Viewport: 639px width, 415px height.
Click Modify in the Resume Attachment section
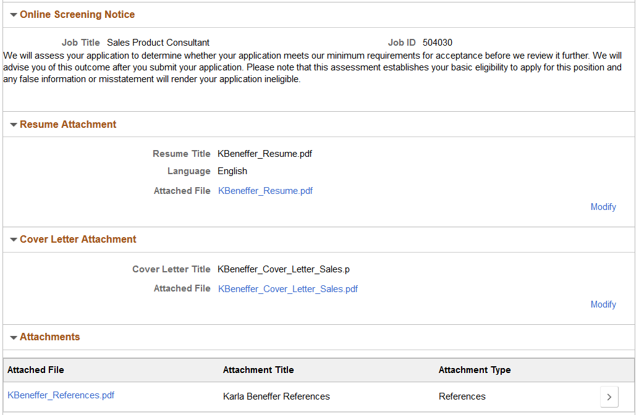603,207
